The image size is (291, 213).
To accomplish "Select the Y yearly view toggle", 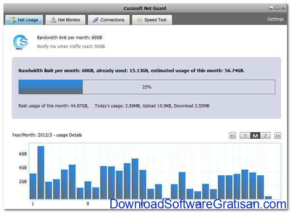I will pyautogui.click(x=245, y=135).
